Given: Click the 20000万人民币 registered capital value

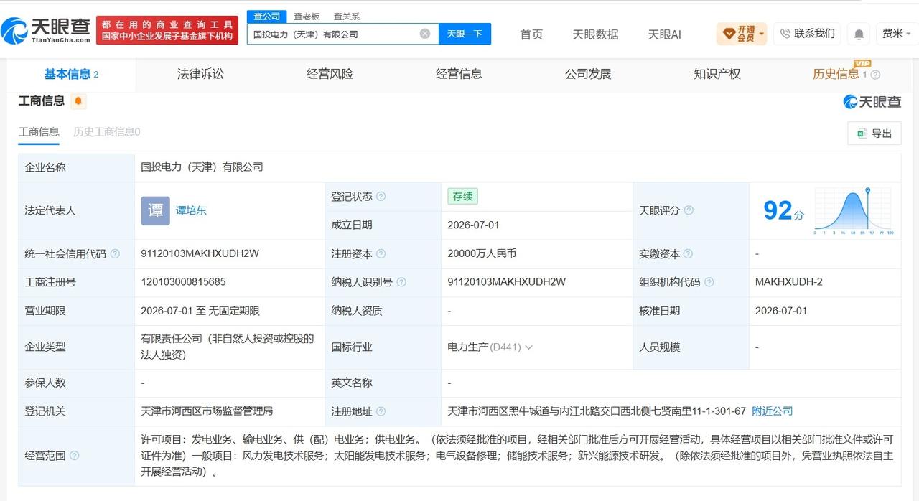Looking at the screenshot, I should (x=482, y=253).
